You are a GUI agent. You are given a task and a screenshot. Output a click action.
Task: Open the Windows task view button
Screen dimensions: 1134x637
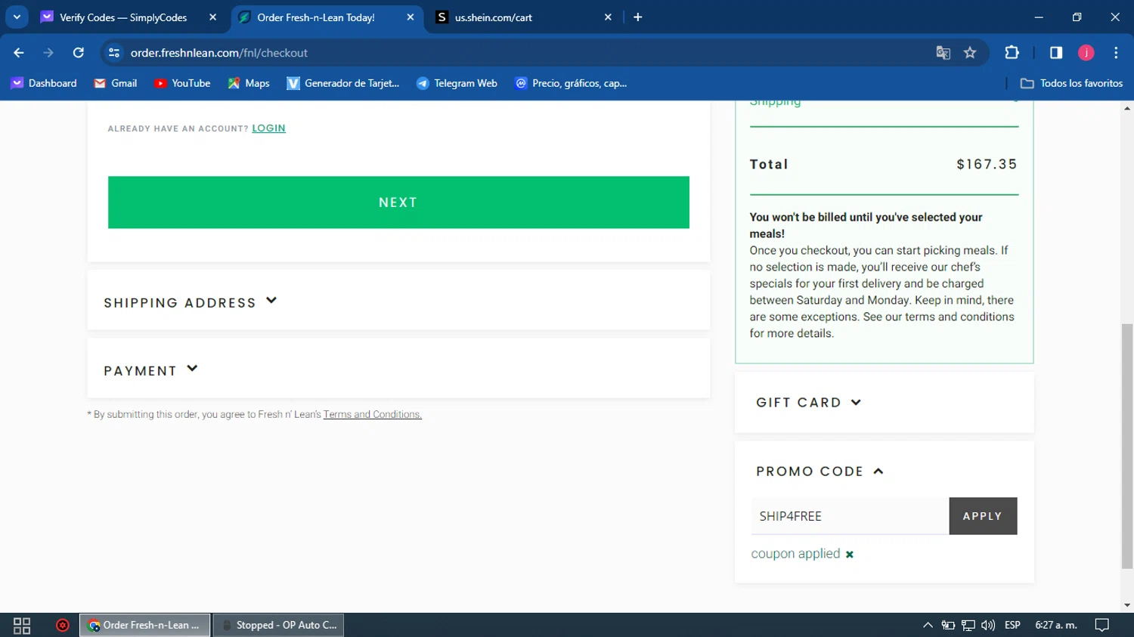pyautogui.click(x=22, y=626)
